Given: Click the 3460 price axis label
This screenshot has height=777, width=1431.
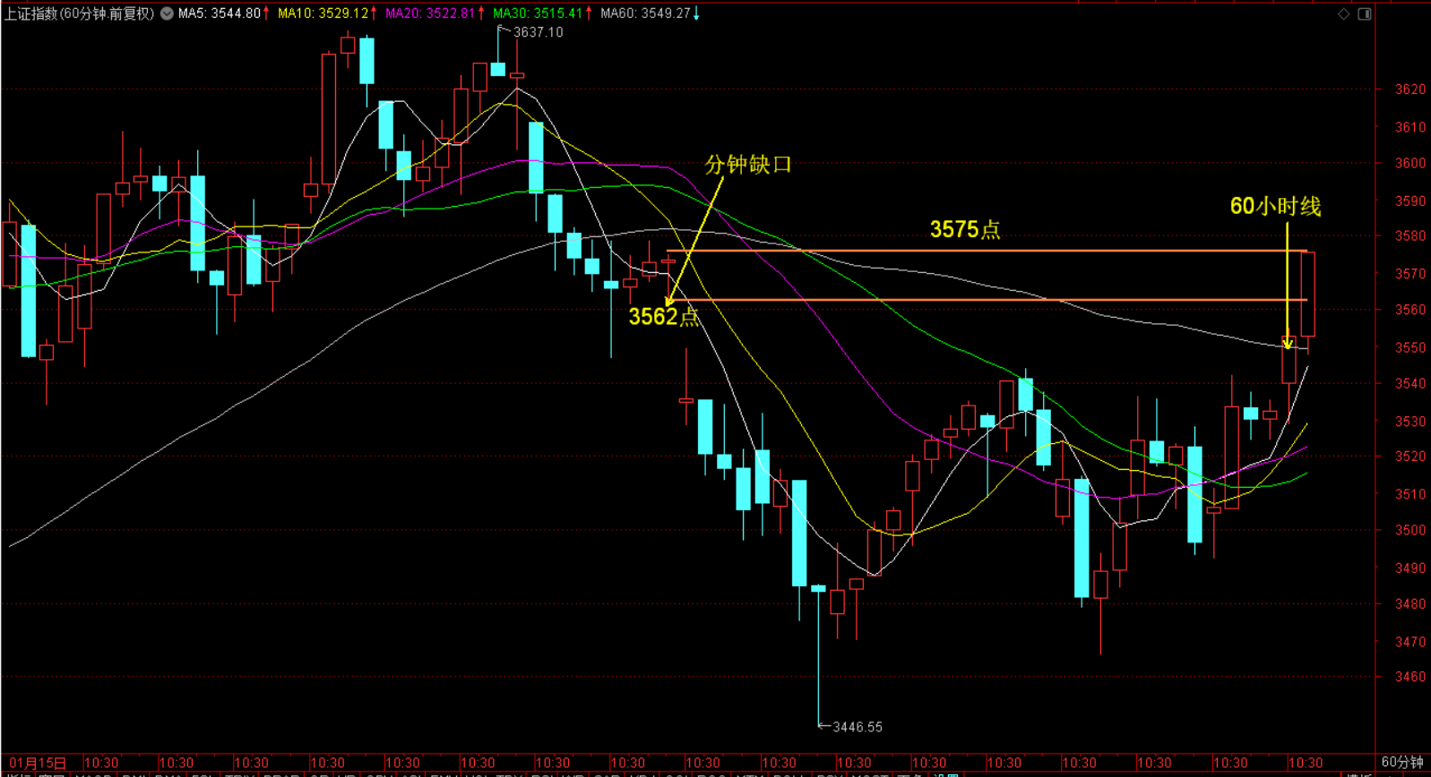Looking at the screenshot, I should coord(1410,677).
